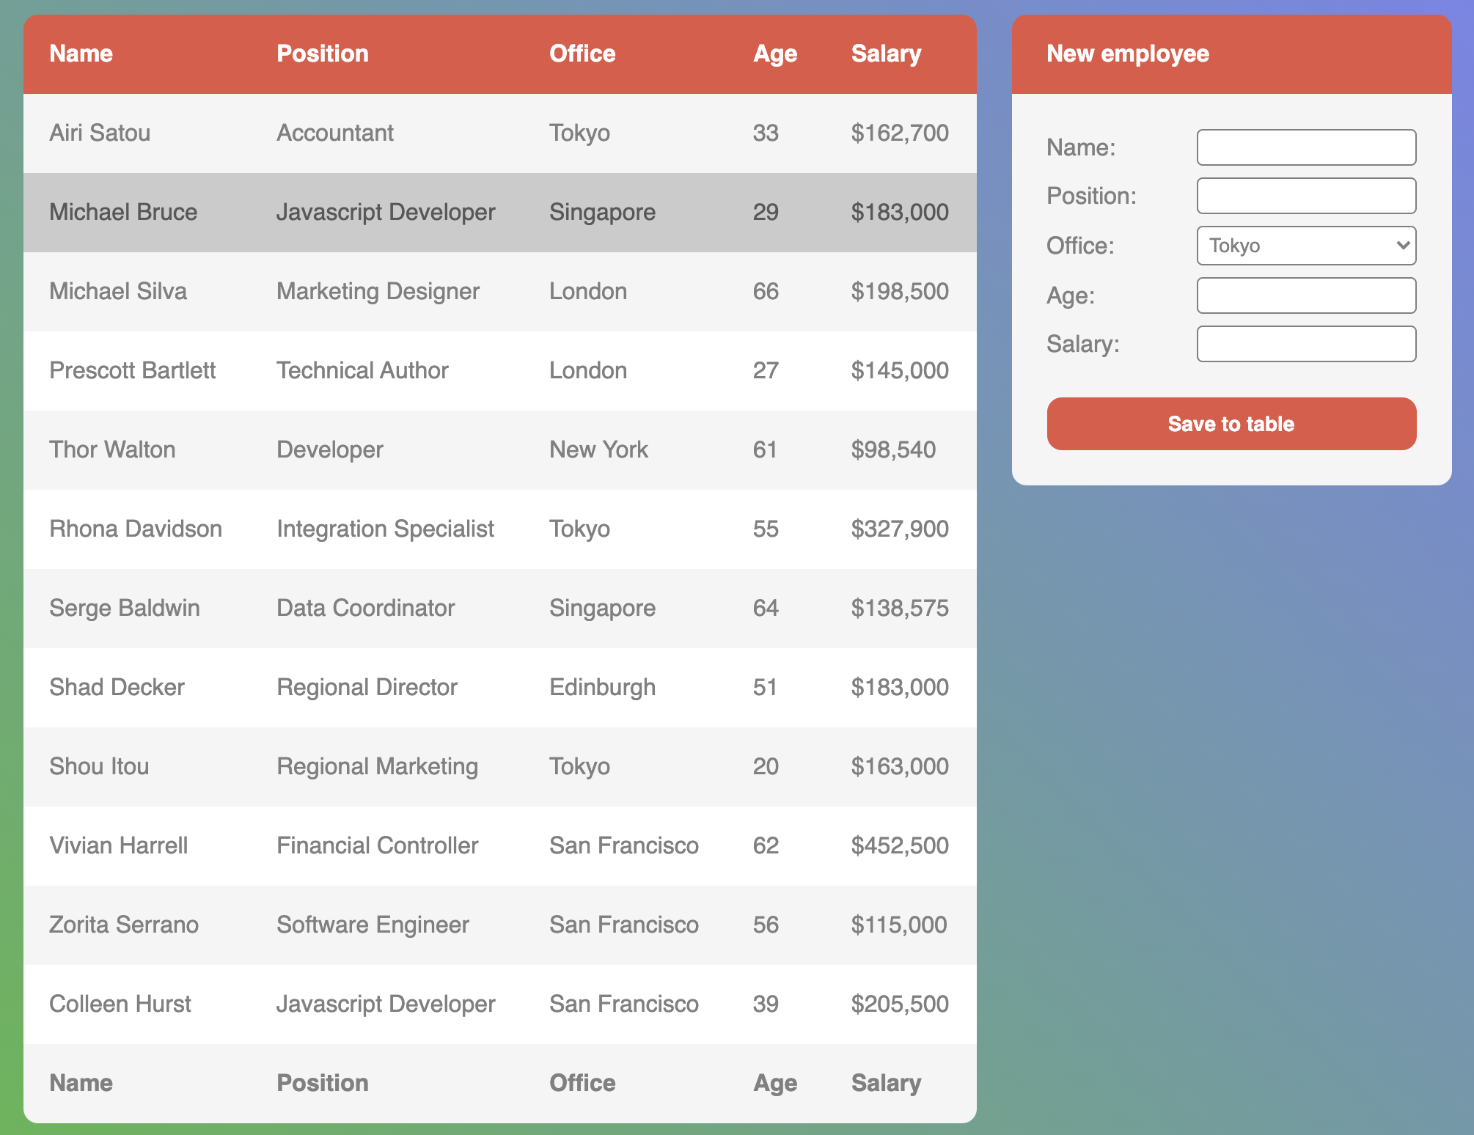Select the Vivian Harrell row
1474x1135 pixels.
click(499, 845)
